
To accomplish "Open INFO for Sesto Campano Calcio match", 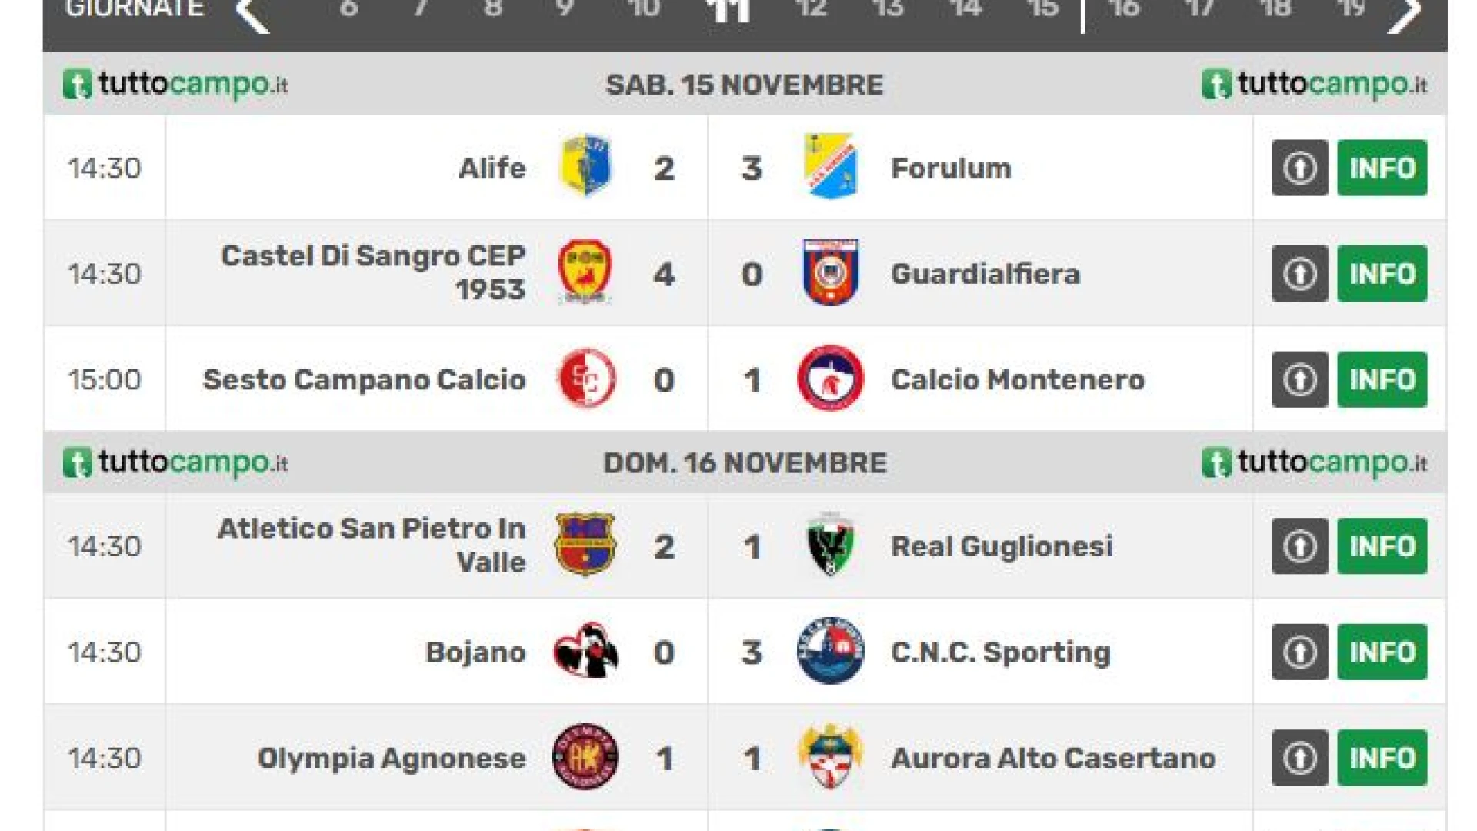I will [x=1382, y=379].
